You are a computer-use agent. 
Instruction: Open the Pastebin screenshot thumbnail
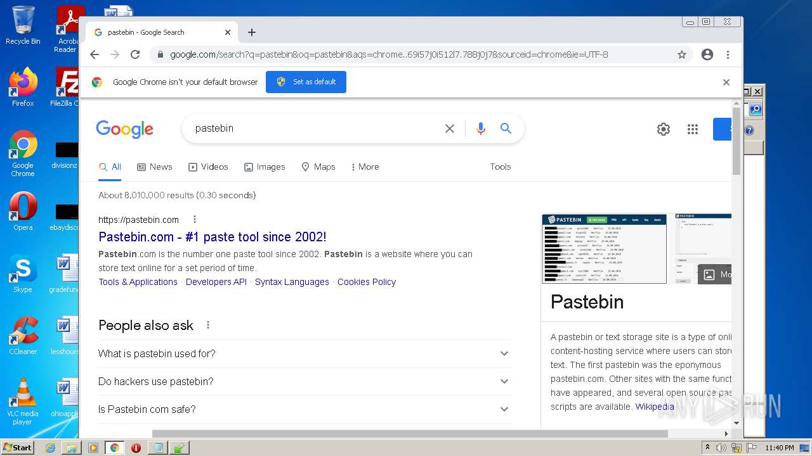coord(604,249)
